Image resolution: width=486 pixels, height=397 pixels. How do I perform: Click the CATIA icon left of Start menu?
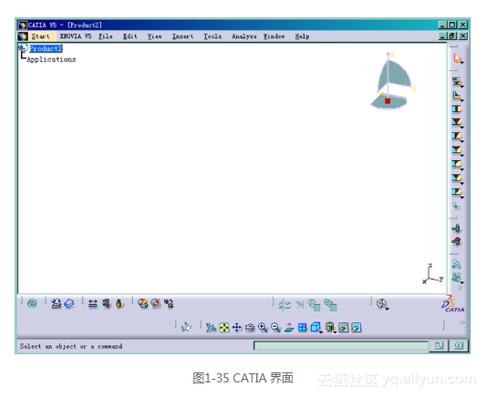click(x=23, y=36)
